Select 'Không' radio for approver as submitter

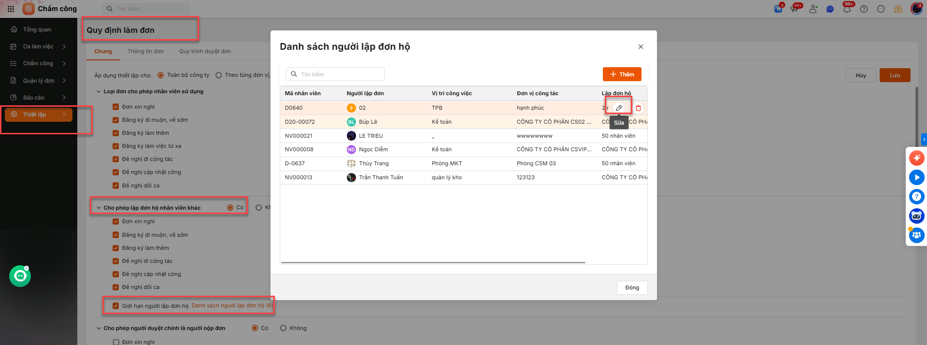click(x=284, y=328)
